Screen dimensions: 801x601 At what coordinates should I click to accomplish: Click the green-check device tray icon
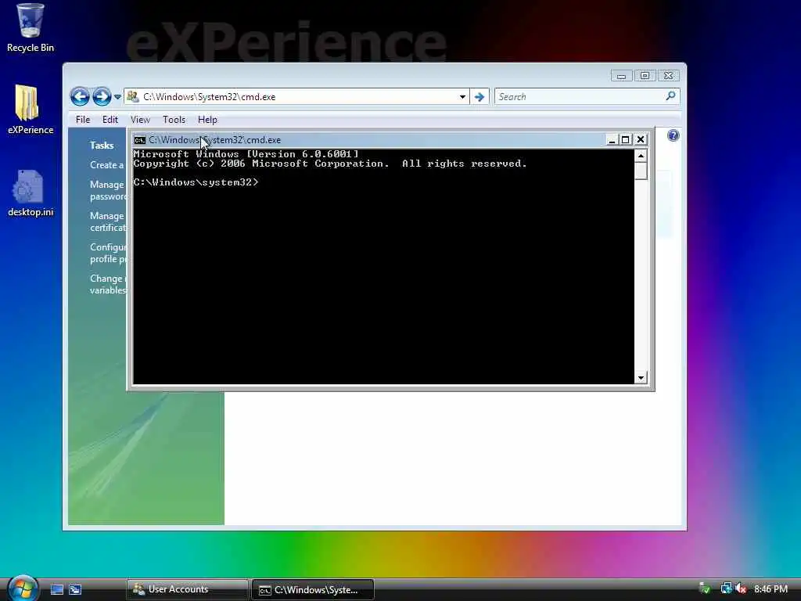(x=705, y=589)
